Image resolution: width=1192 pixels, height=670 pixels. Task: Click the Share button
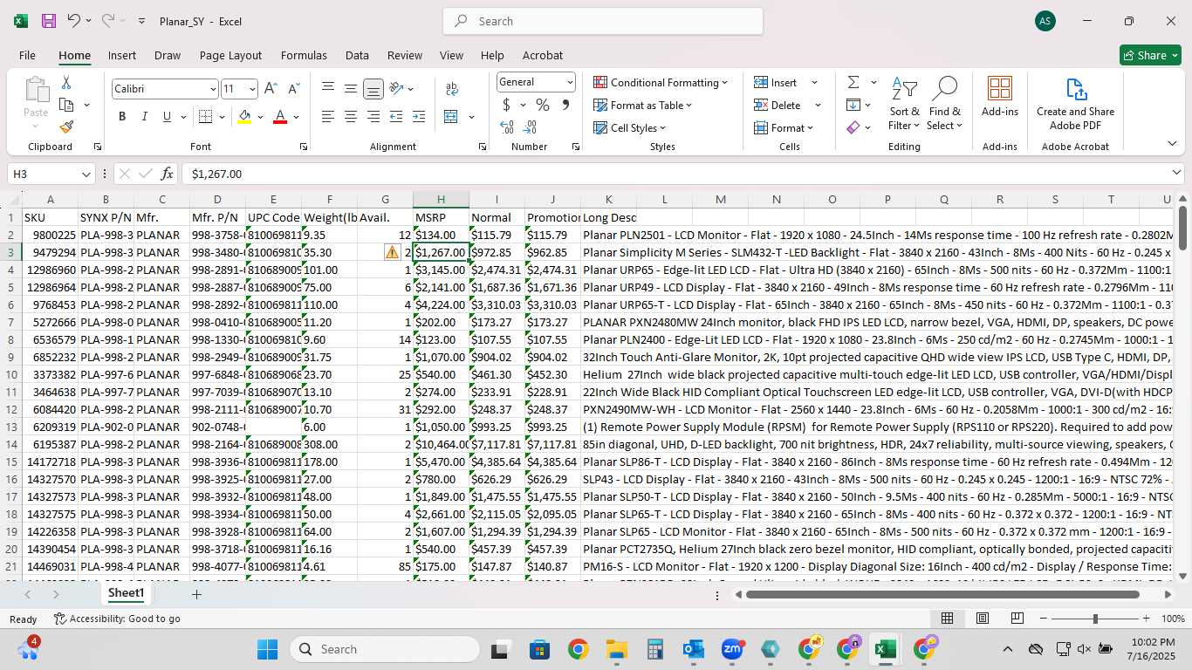[x=1150, y=55]
